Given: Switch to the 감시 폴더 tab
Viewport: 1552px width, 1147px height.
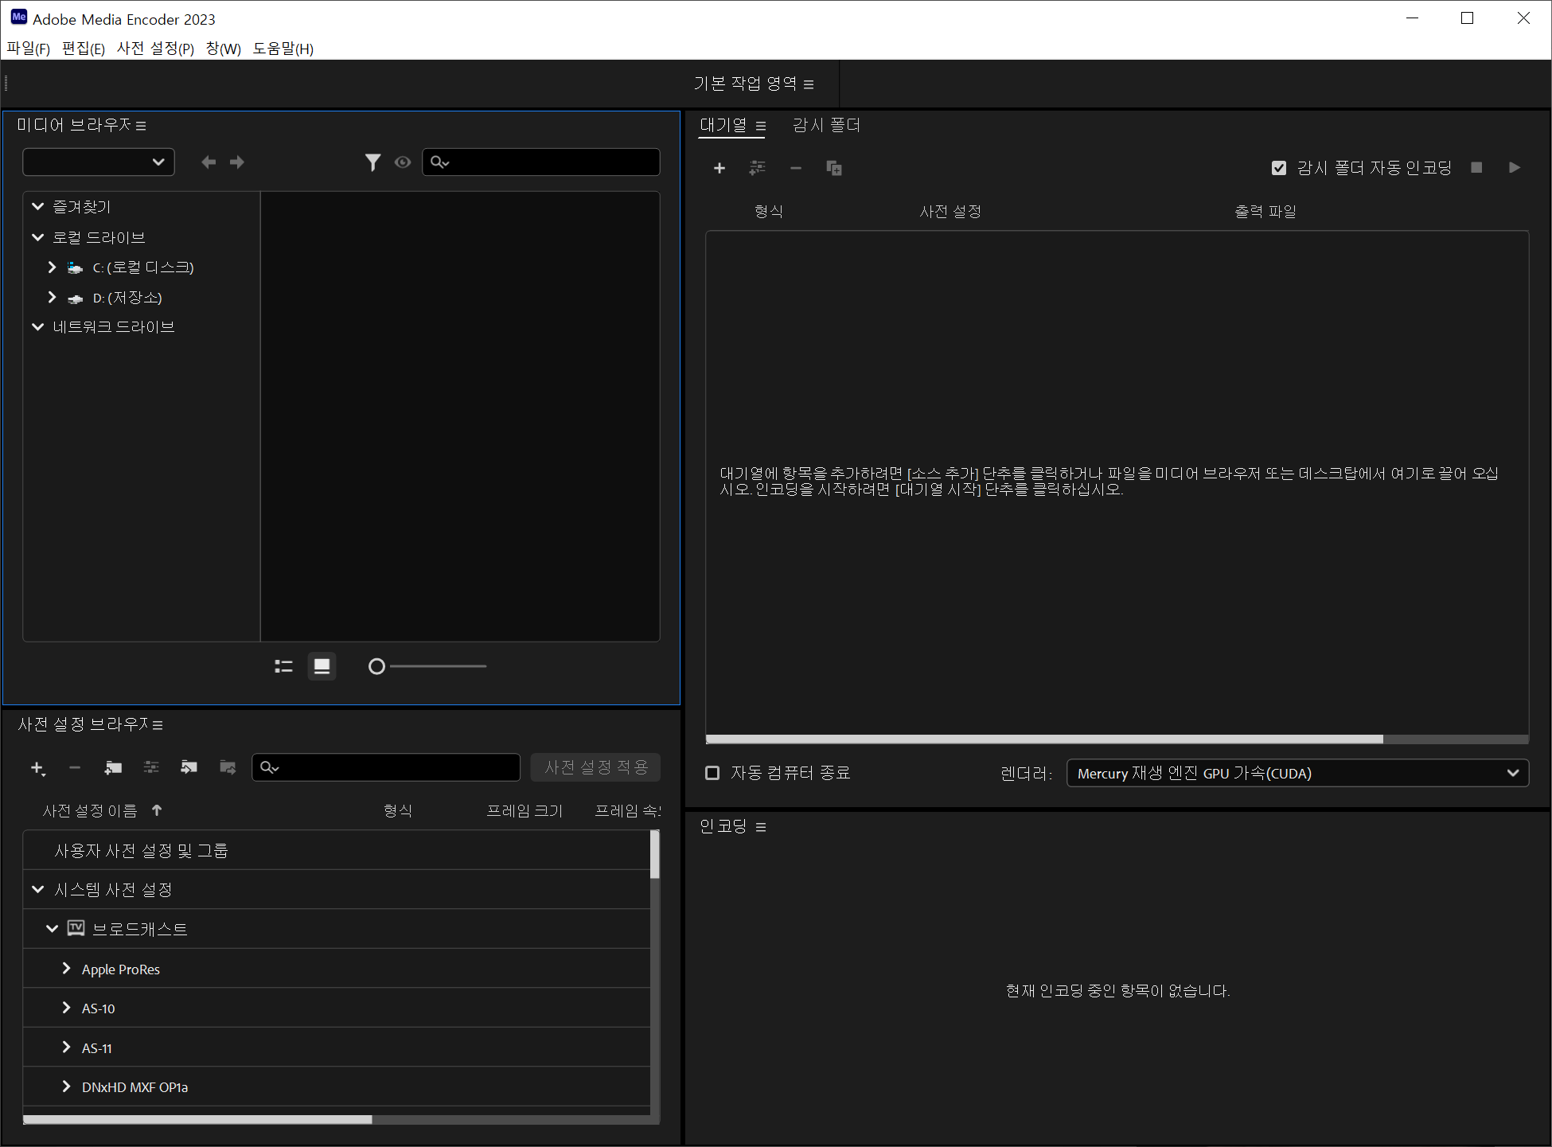Looking at the screenshot, I should click(825, 125).
